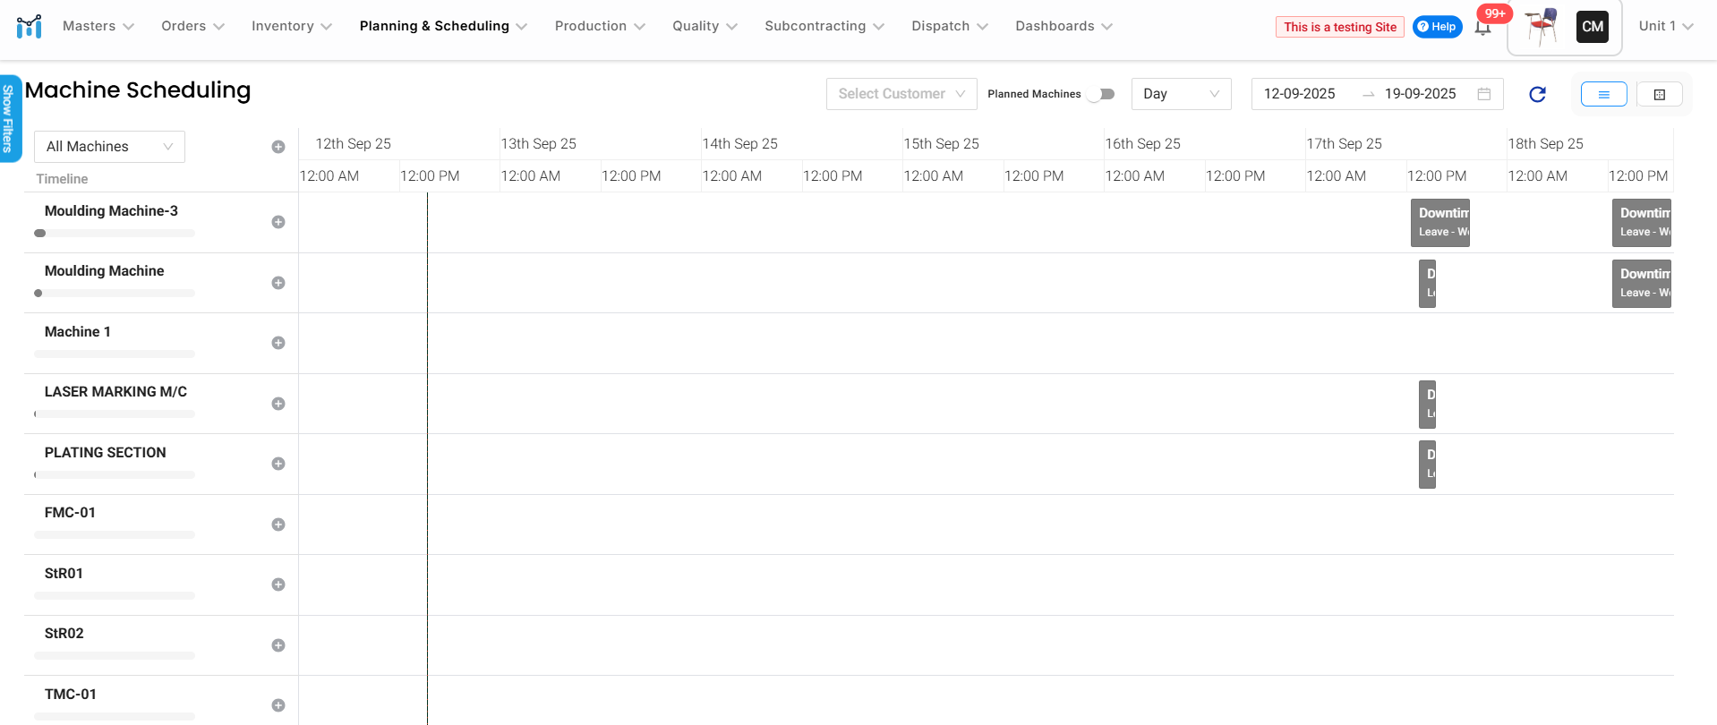Open the Day view dropdown

[x=1180, y=94]
